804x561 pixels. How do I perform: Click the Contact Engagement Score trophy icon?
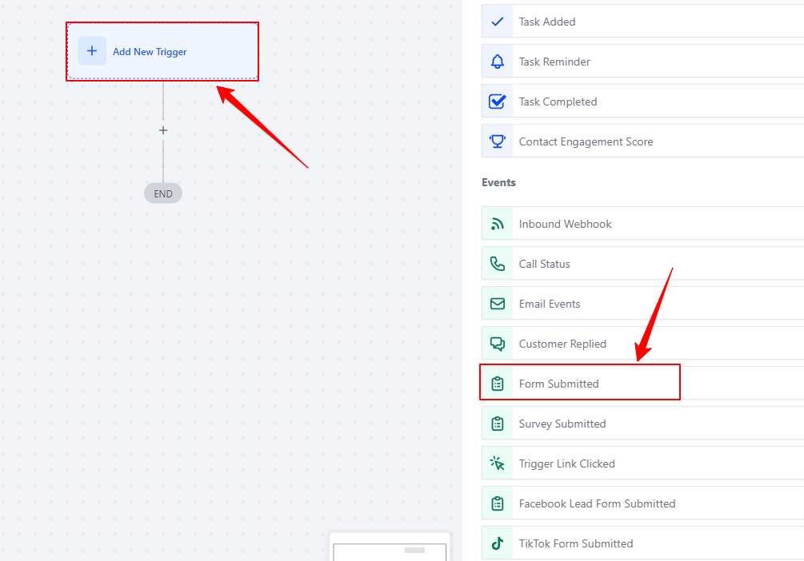[497, 141]
